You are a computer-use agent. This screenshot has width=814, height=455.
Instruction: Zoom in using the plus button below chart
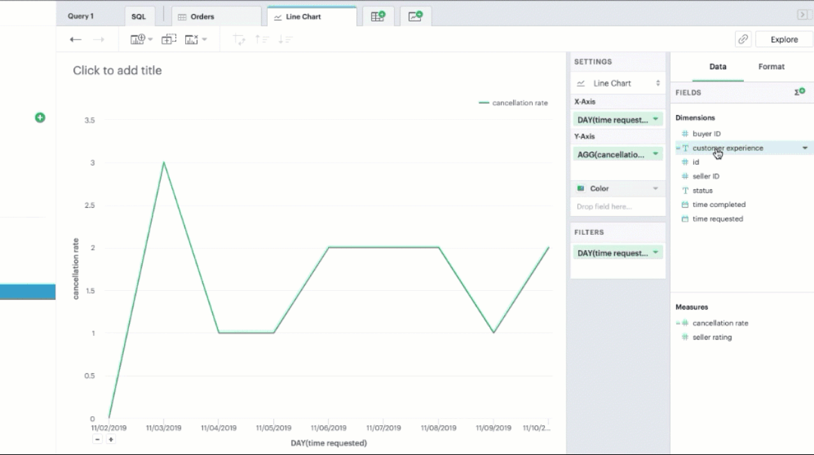tap(110, 439)
